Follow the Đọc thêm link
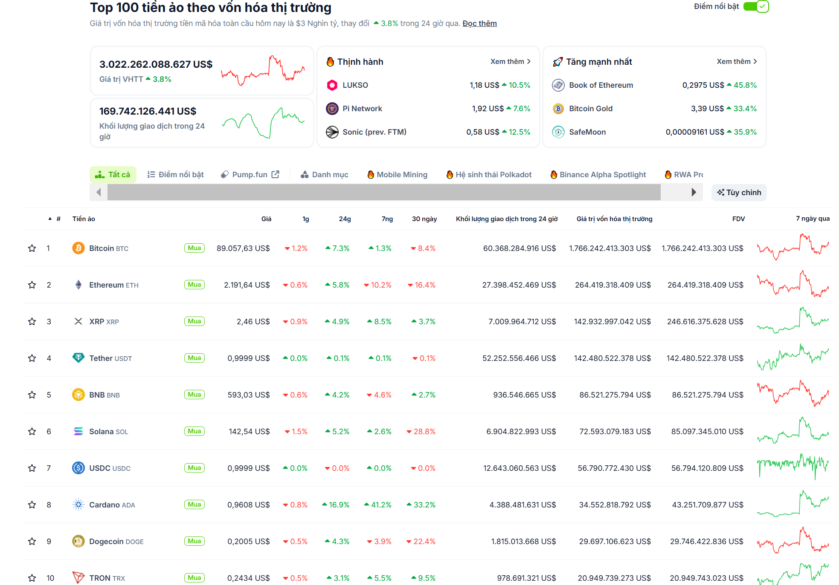This screenshot has width=839, height=585. point(479,23)
